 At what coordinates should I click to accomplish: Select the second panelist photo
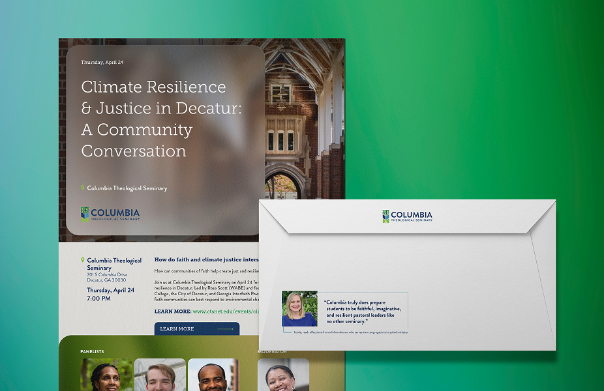[x=160, y=375]
